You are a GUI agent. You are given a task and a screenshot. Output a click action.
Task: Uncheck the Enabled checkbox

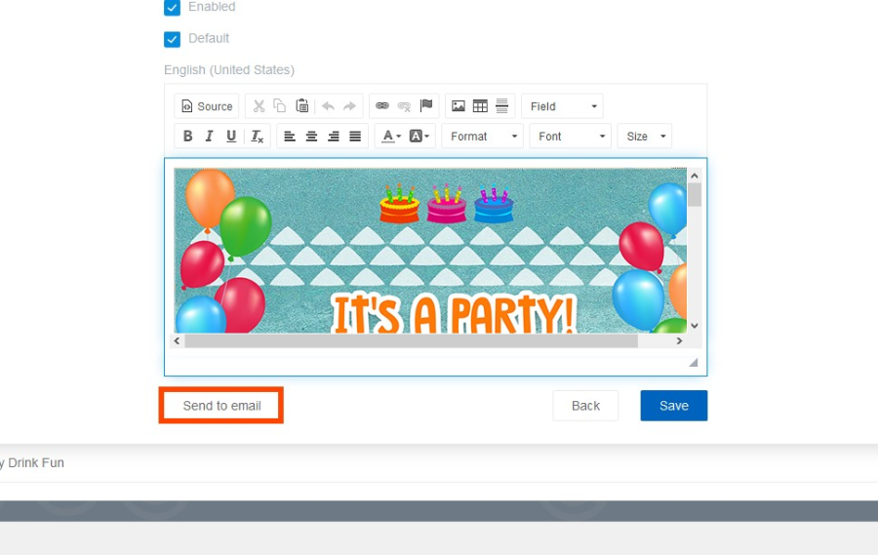[x=173, y=8]
